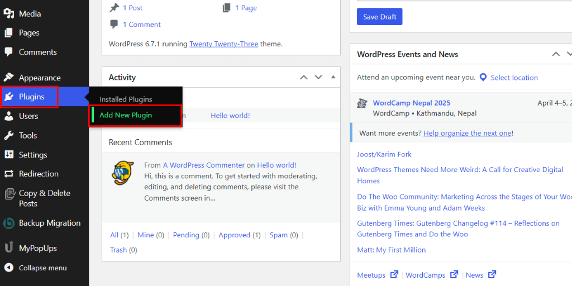This screenshot has width=572, height=286.
Task: Click the Copy & Delete Posts icon
Action: click(9, 194)
